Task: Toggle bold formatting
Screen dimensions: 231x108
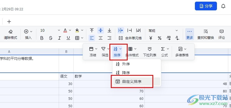Action: (x=42, y=38)
